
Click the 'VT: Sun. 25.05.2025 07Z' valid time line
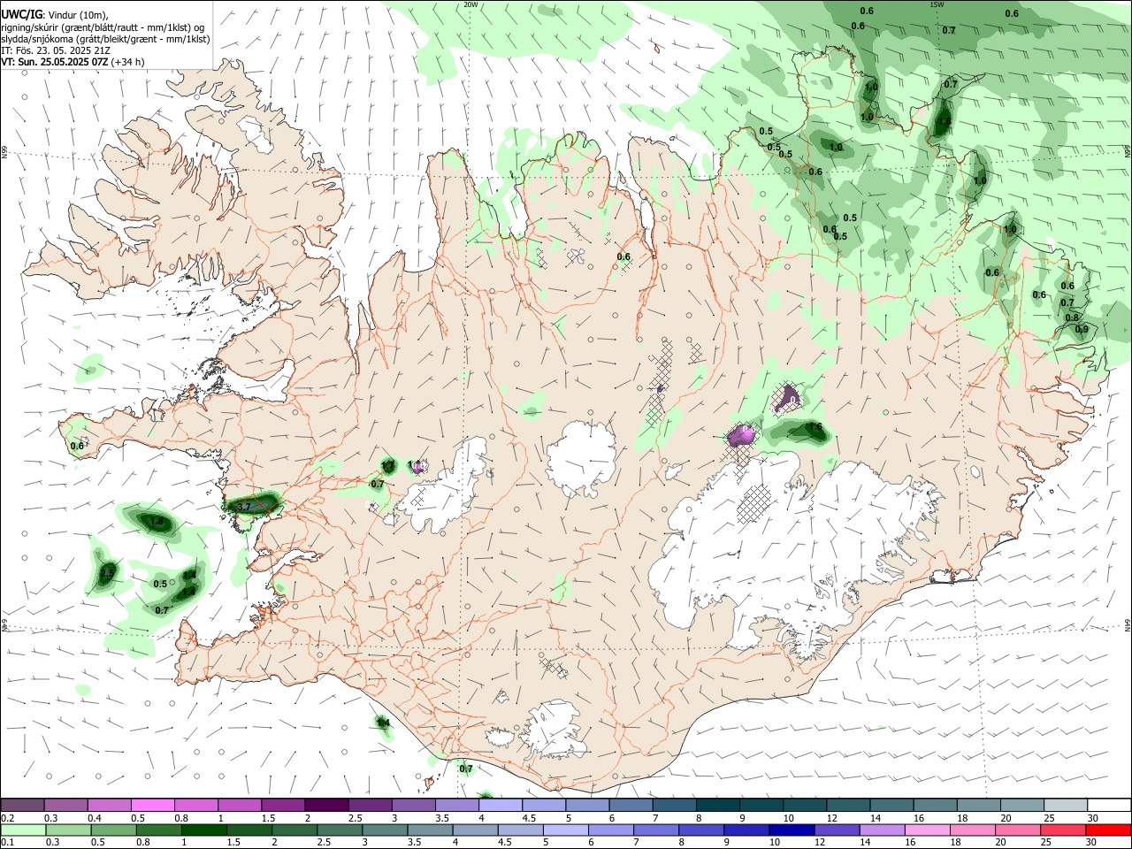pyautogui.click(x=56, y=62)
